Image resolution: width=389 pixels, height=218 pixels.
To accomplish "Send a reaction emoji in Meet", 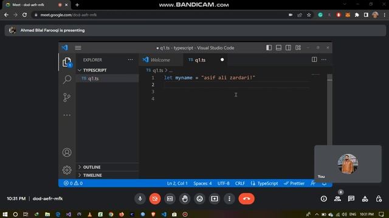I will (199, 199).
